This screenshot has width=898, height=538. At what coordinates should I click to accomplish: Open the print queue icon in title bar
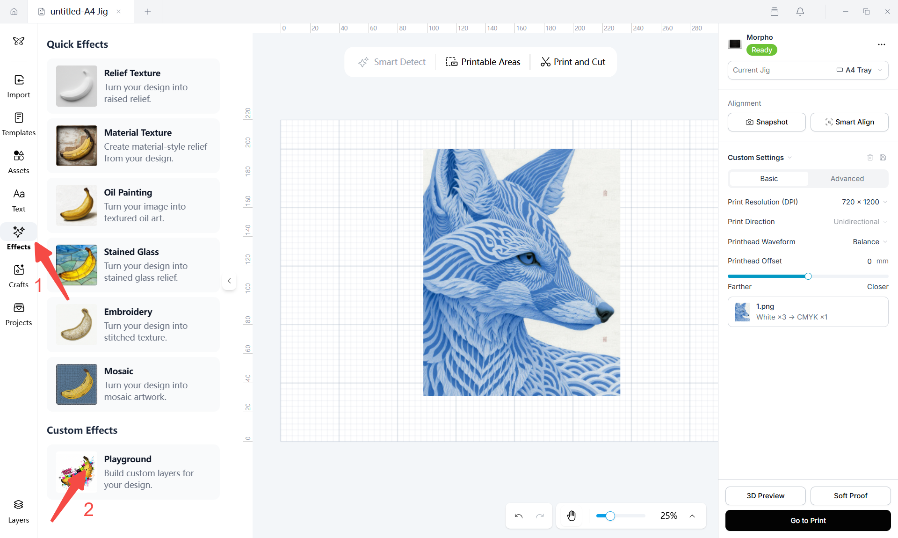pyautogui.click(x=775, y=12)
